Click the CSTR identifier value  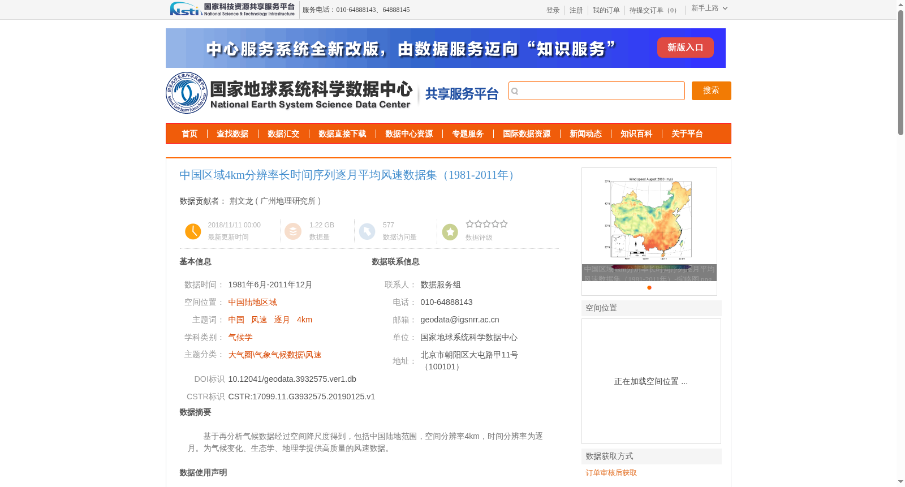point(301,397)
